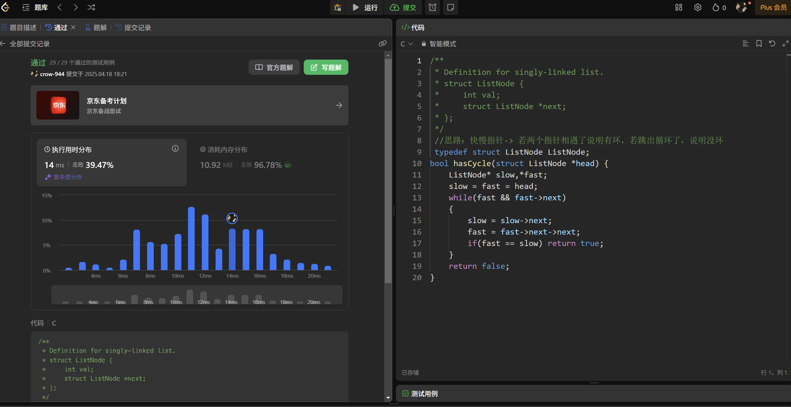This screenshot has height=407, width=791.
Task: Open the settings gear icon
Action: coord(697,7)
